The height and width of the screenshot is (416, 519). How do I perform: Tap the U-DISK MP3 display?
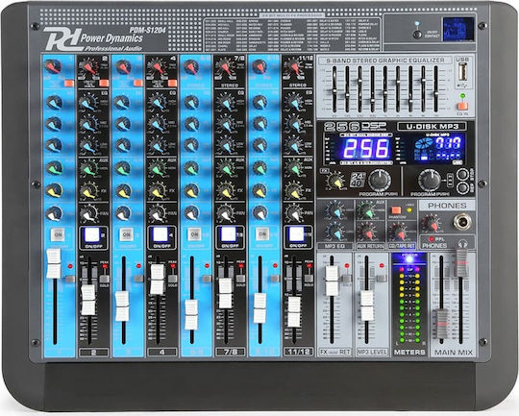438,148
